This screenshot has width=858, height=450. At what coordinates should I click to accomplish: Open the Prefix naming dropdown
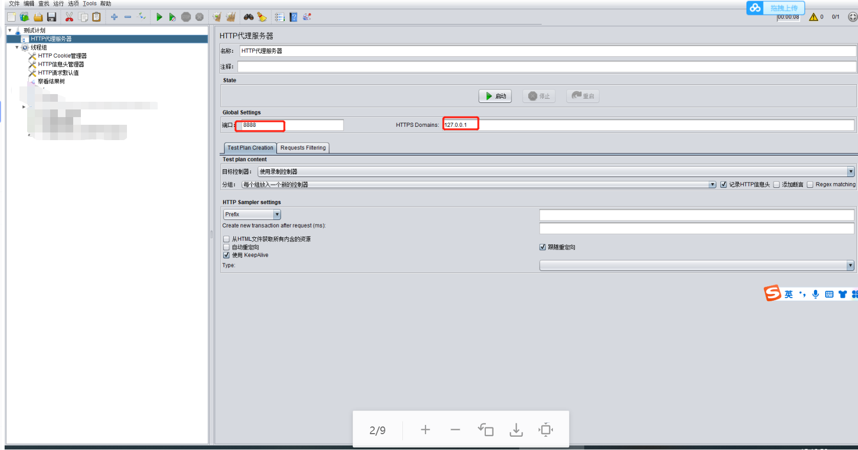(252, 214)
